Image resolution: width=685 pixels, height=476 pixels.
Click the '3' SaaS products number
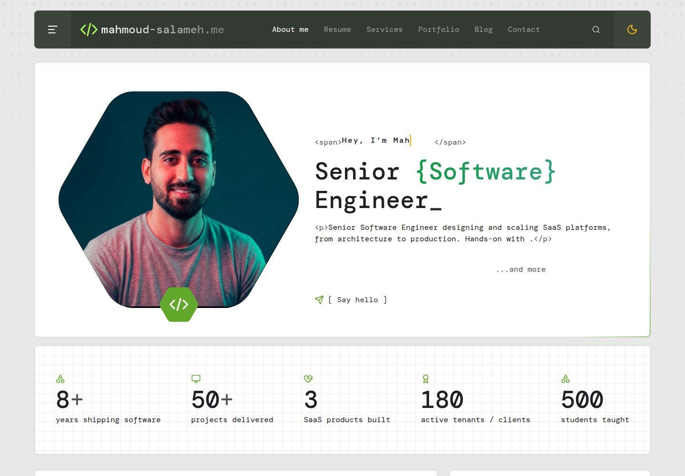coord(311,399)
